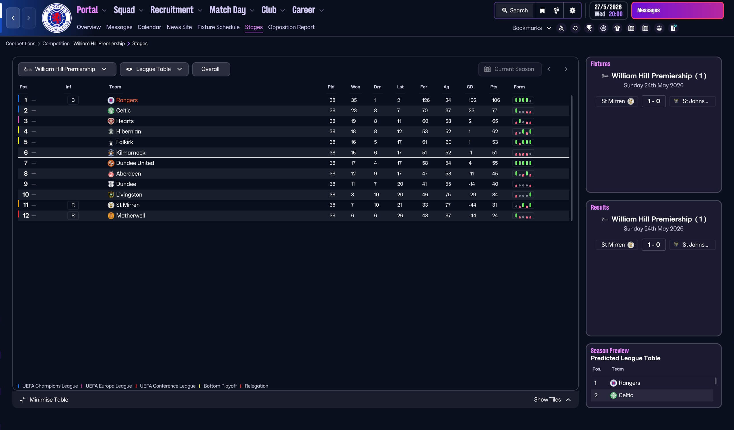Viewport: 734px width, 430px height.
Task: Click the settings gear icon
Action: coord(572,11)
